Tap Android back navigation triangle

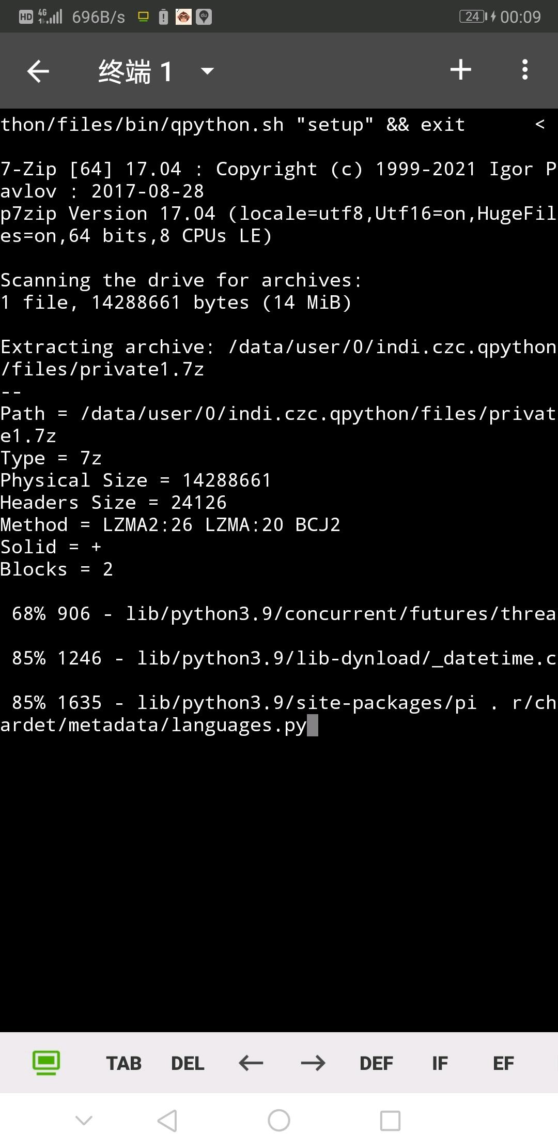coord(167,1121)
